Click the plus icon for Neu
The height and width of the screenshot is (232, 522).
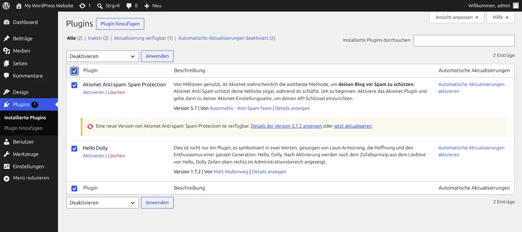(147, 6)
